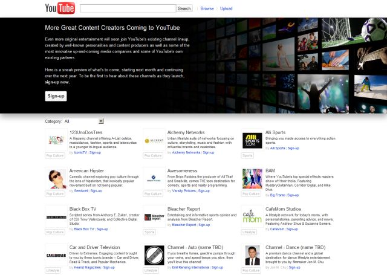387x275 pixels.
Task: Click Pop Culture tag under American Hipster
Action: click(55, 194)
